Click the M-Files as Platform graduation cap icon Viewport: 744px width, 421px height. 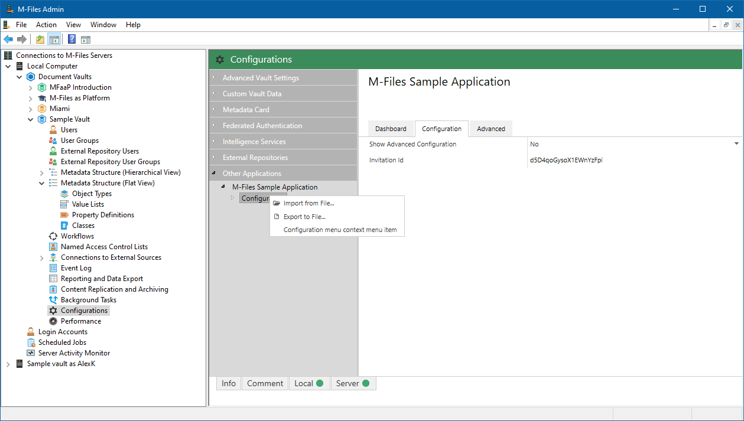point(42,98)
